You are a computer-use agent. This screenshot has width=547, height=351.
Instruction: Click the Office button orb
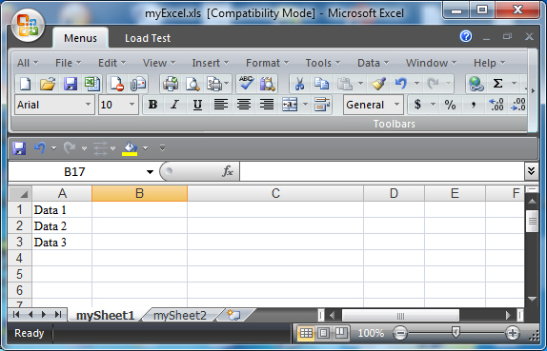click(x=28, y=25)
